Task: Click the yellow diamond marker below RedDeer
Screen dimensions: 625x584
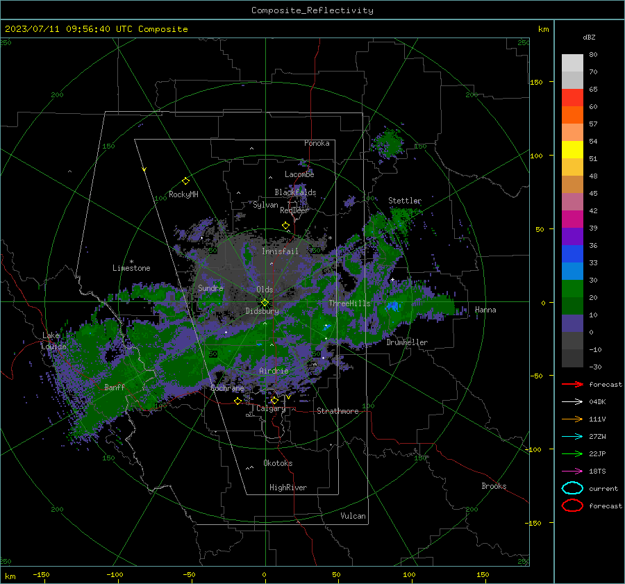Action: click(286, 226)
